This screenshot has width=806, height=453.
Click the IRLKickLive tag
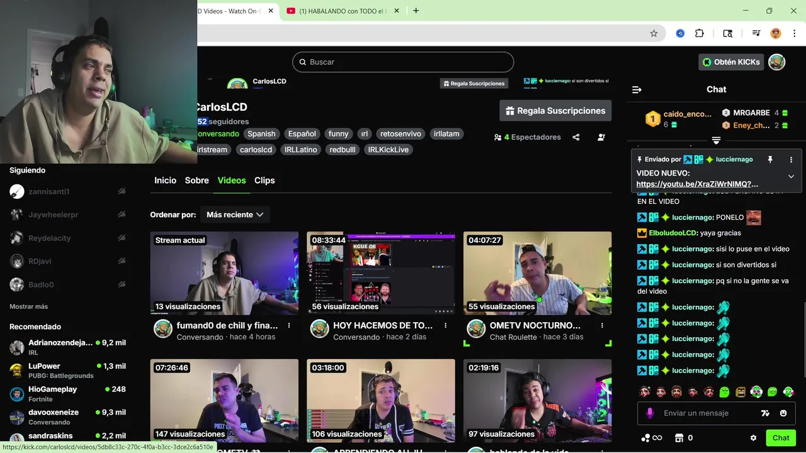click(389, 150)
